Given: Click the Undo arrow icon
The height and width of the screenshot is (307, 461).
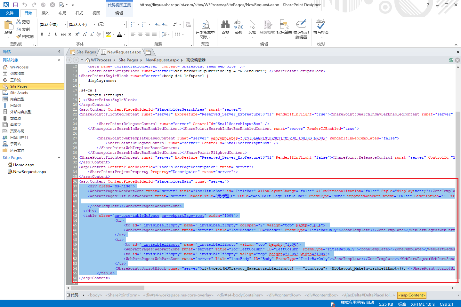Looking at the screenshot, I should pyautogui.click(x=25, y=5).
